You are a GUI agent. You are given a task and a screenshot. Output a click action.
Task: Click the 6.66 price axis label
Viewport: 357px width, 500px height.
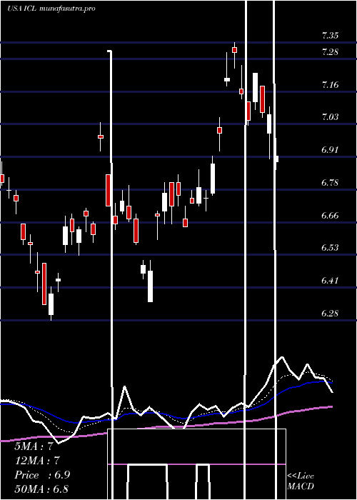(x=330, y=216)
